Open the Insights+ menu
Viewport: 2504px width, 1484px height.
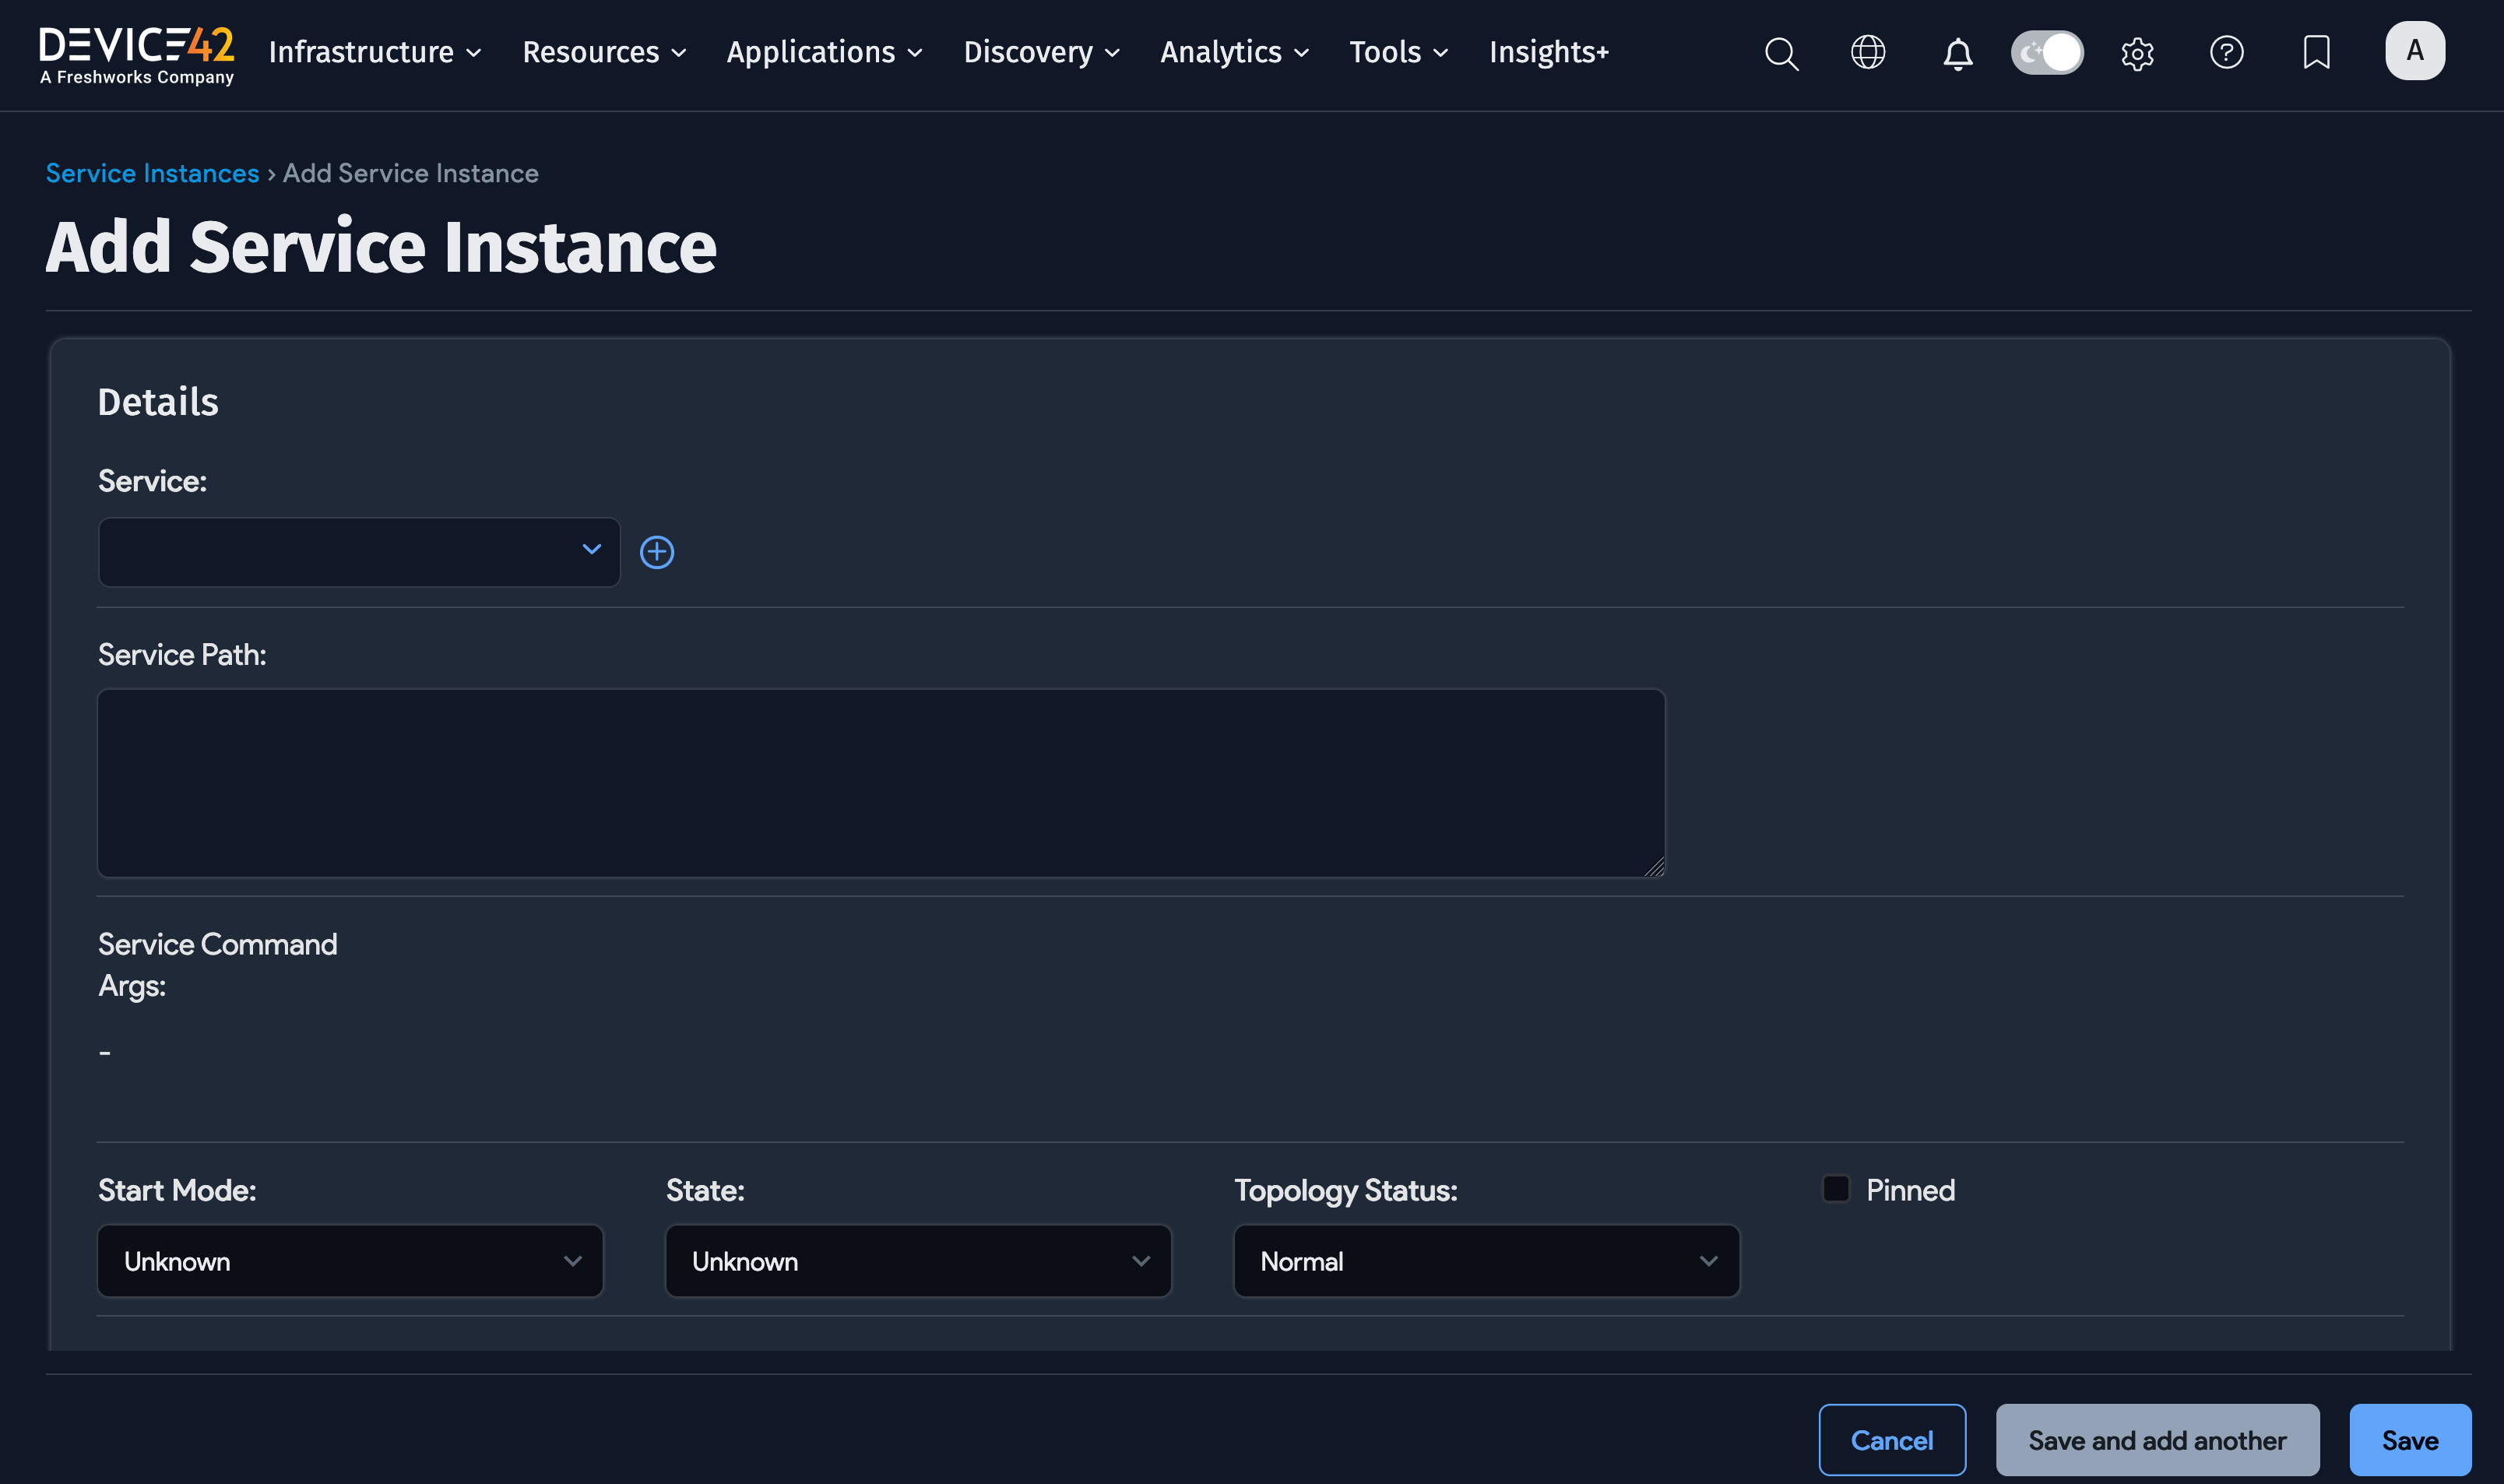coord(1549,52)
